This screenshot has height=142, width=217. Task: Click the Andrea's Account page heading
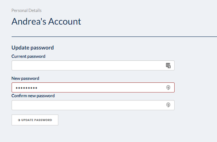tap(46, 22)
